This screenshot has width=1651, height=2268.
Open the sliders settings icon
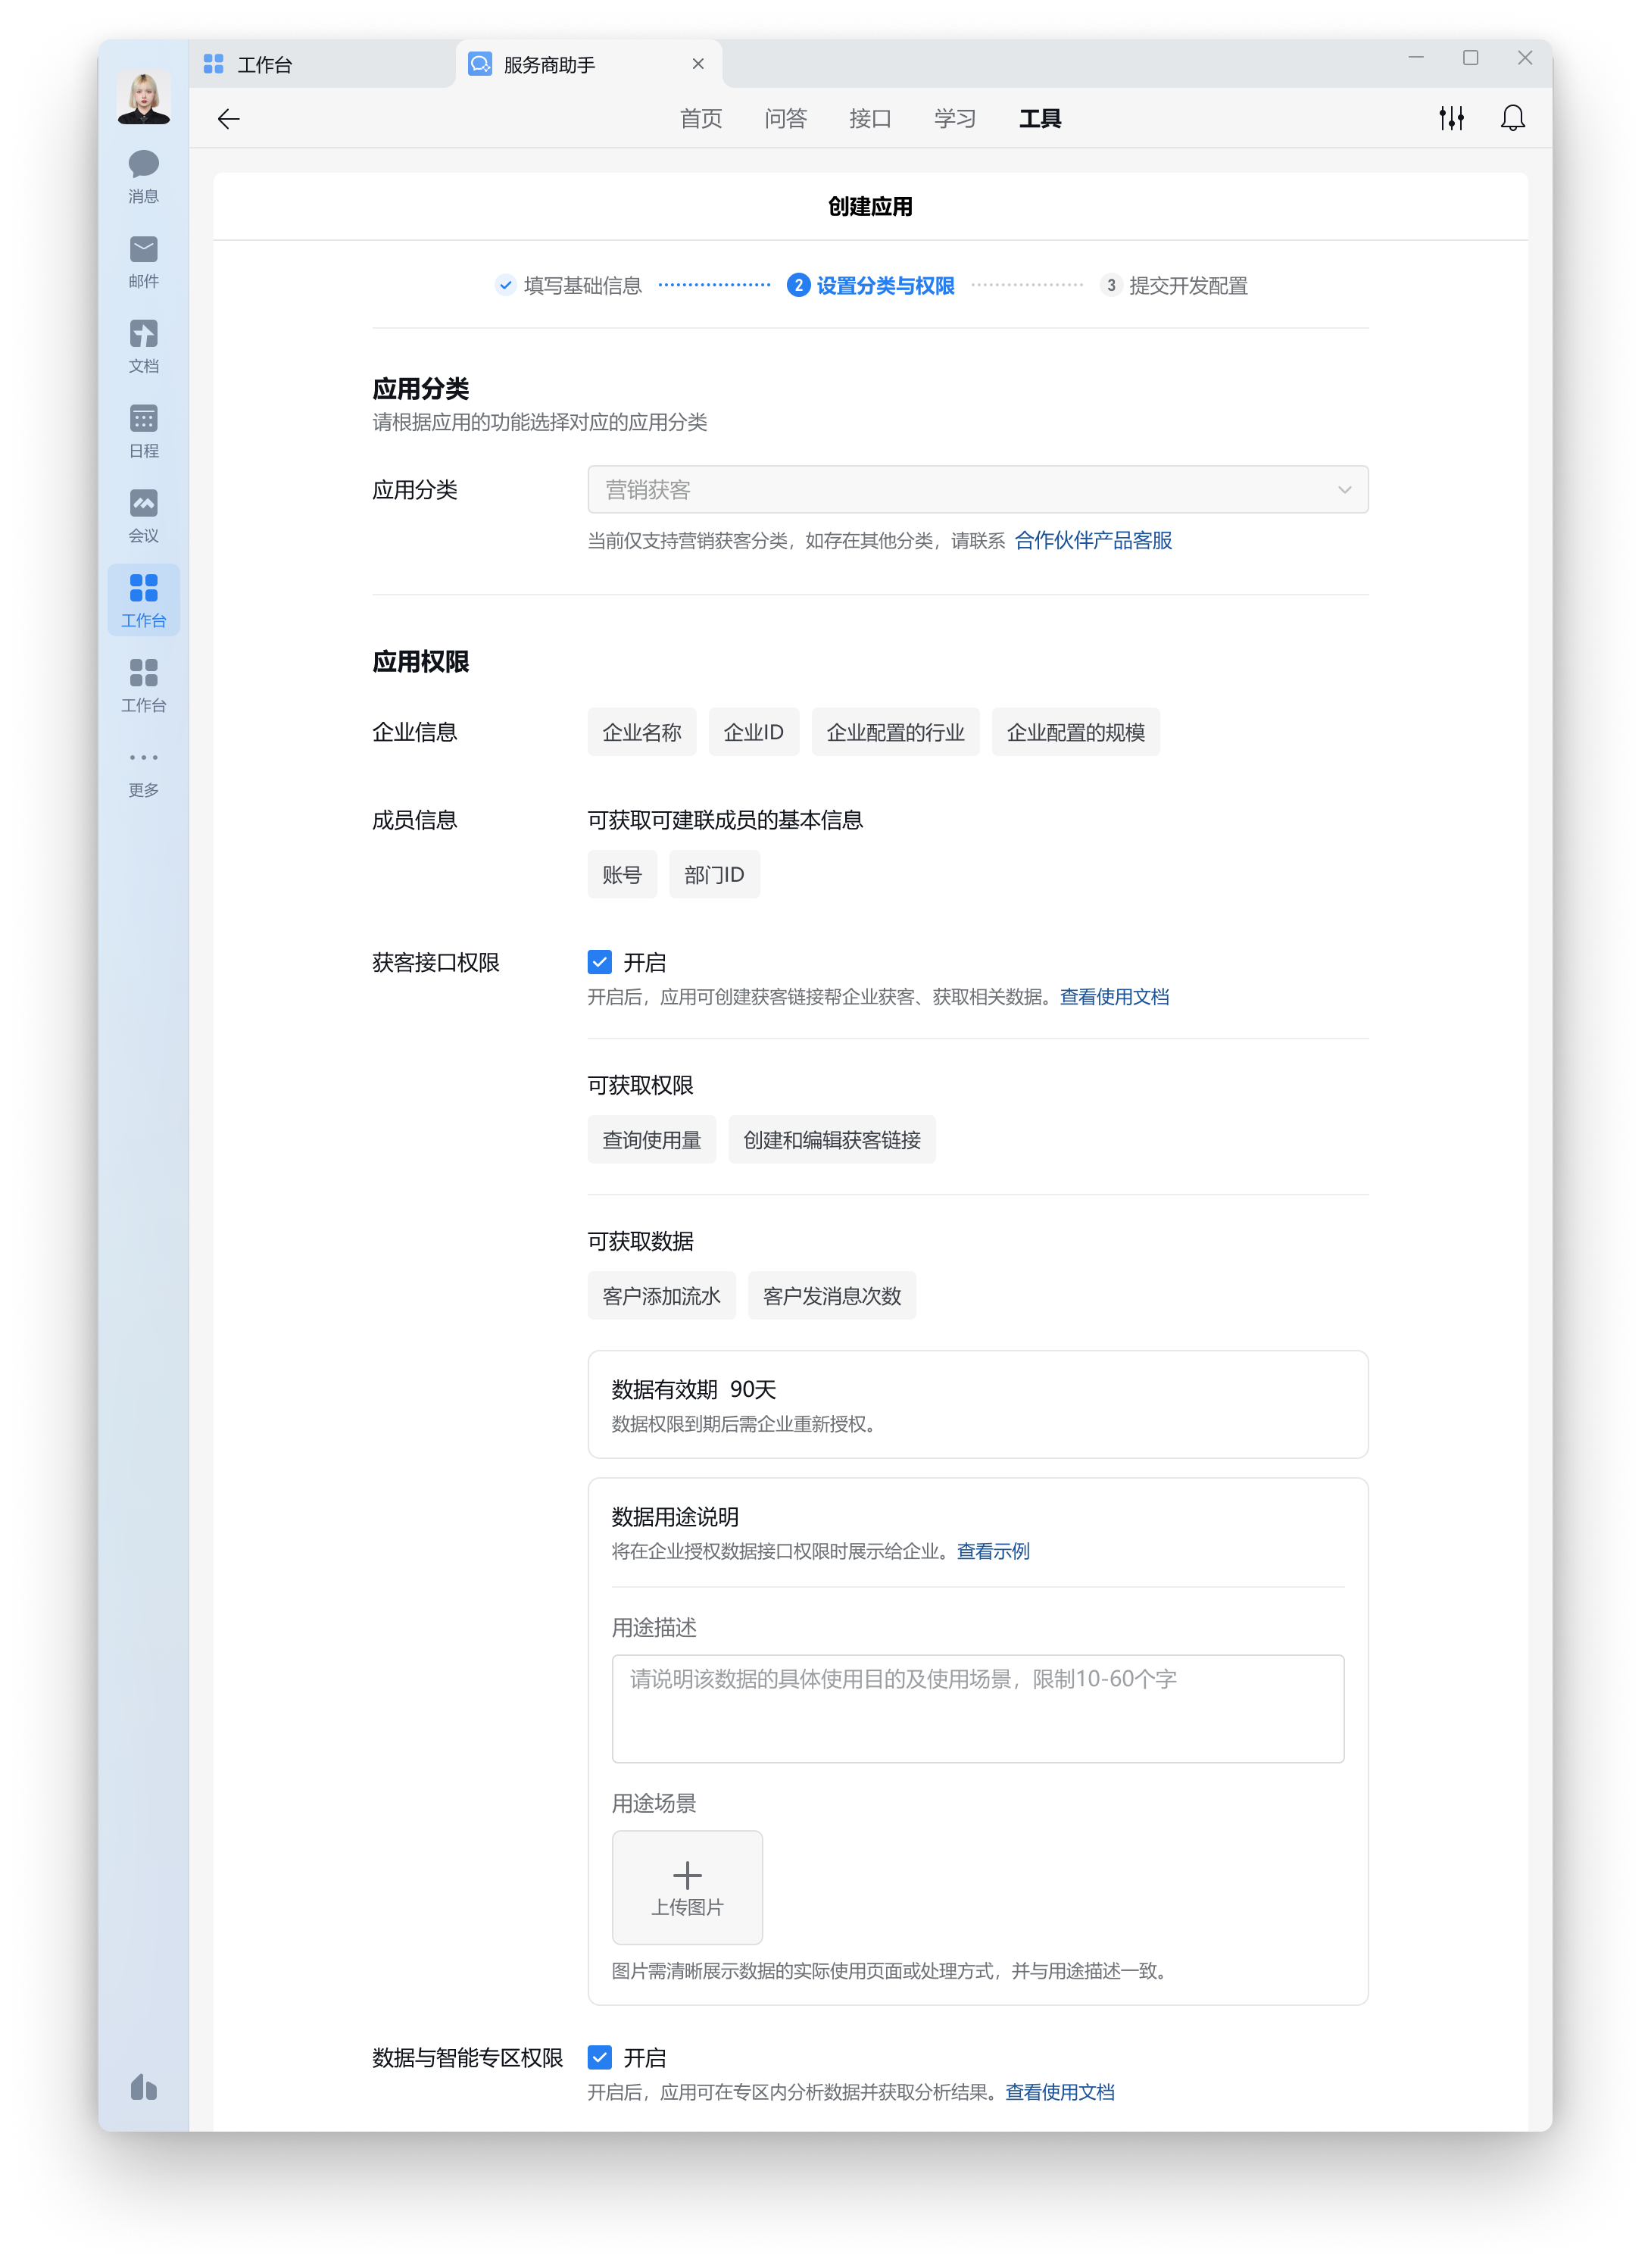coord(1451,119)
